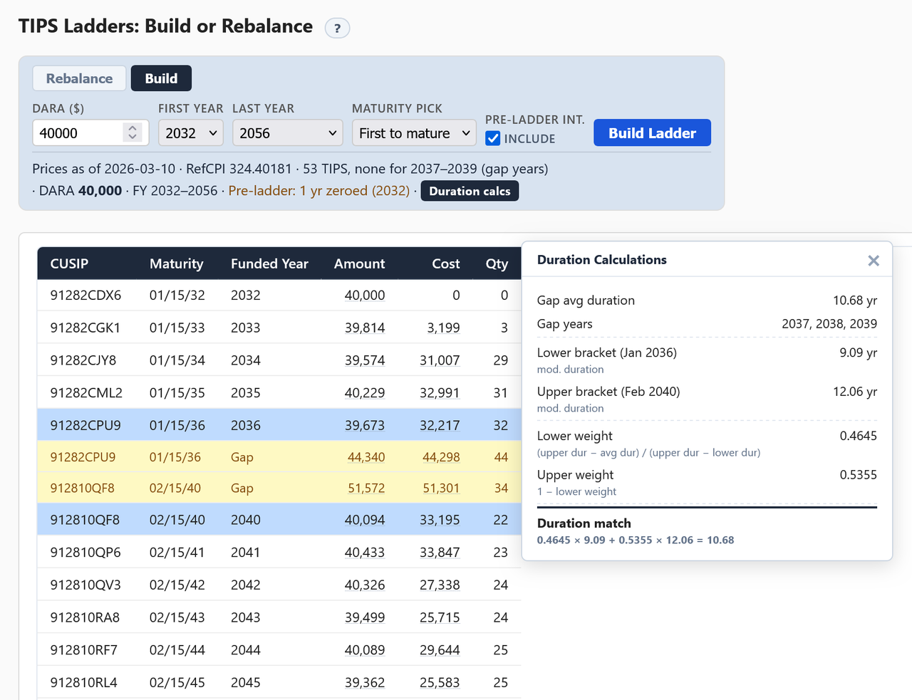Click the underlined amount 39,814
The height and width of the screenshot is (700, 912).
click(x=365, y=328)
